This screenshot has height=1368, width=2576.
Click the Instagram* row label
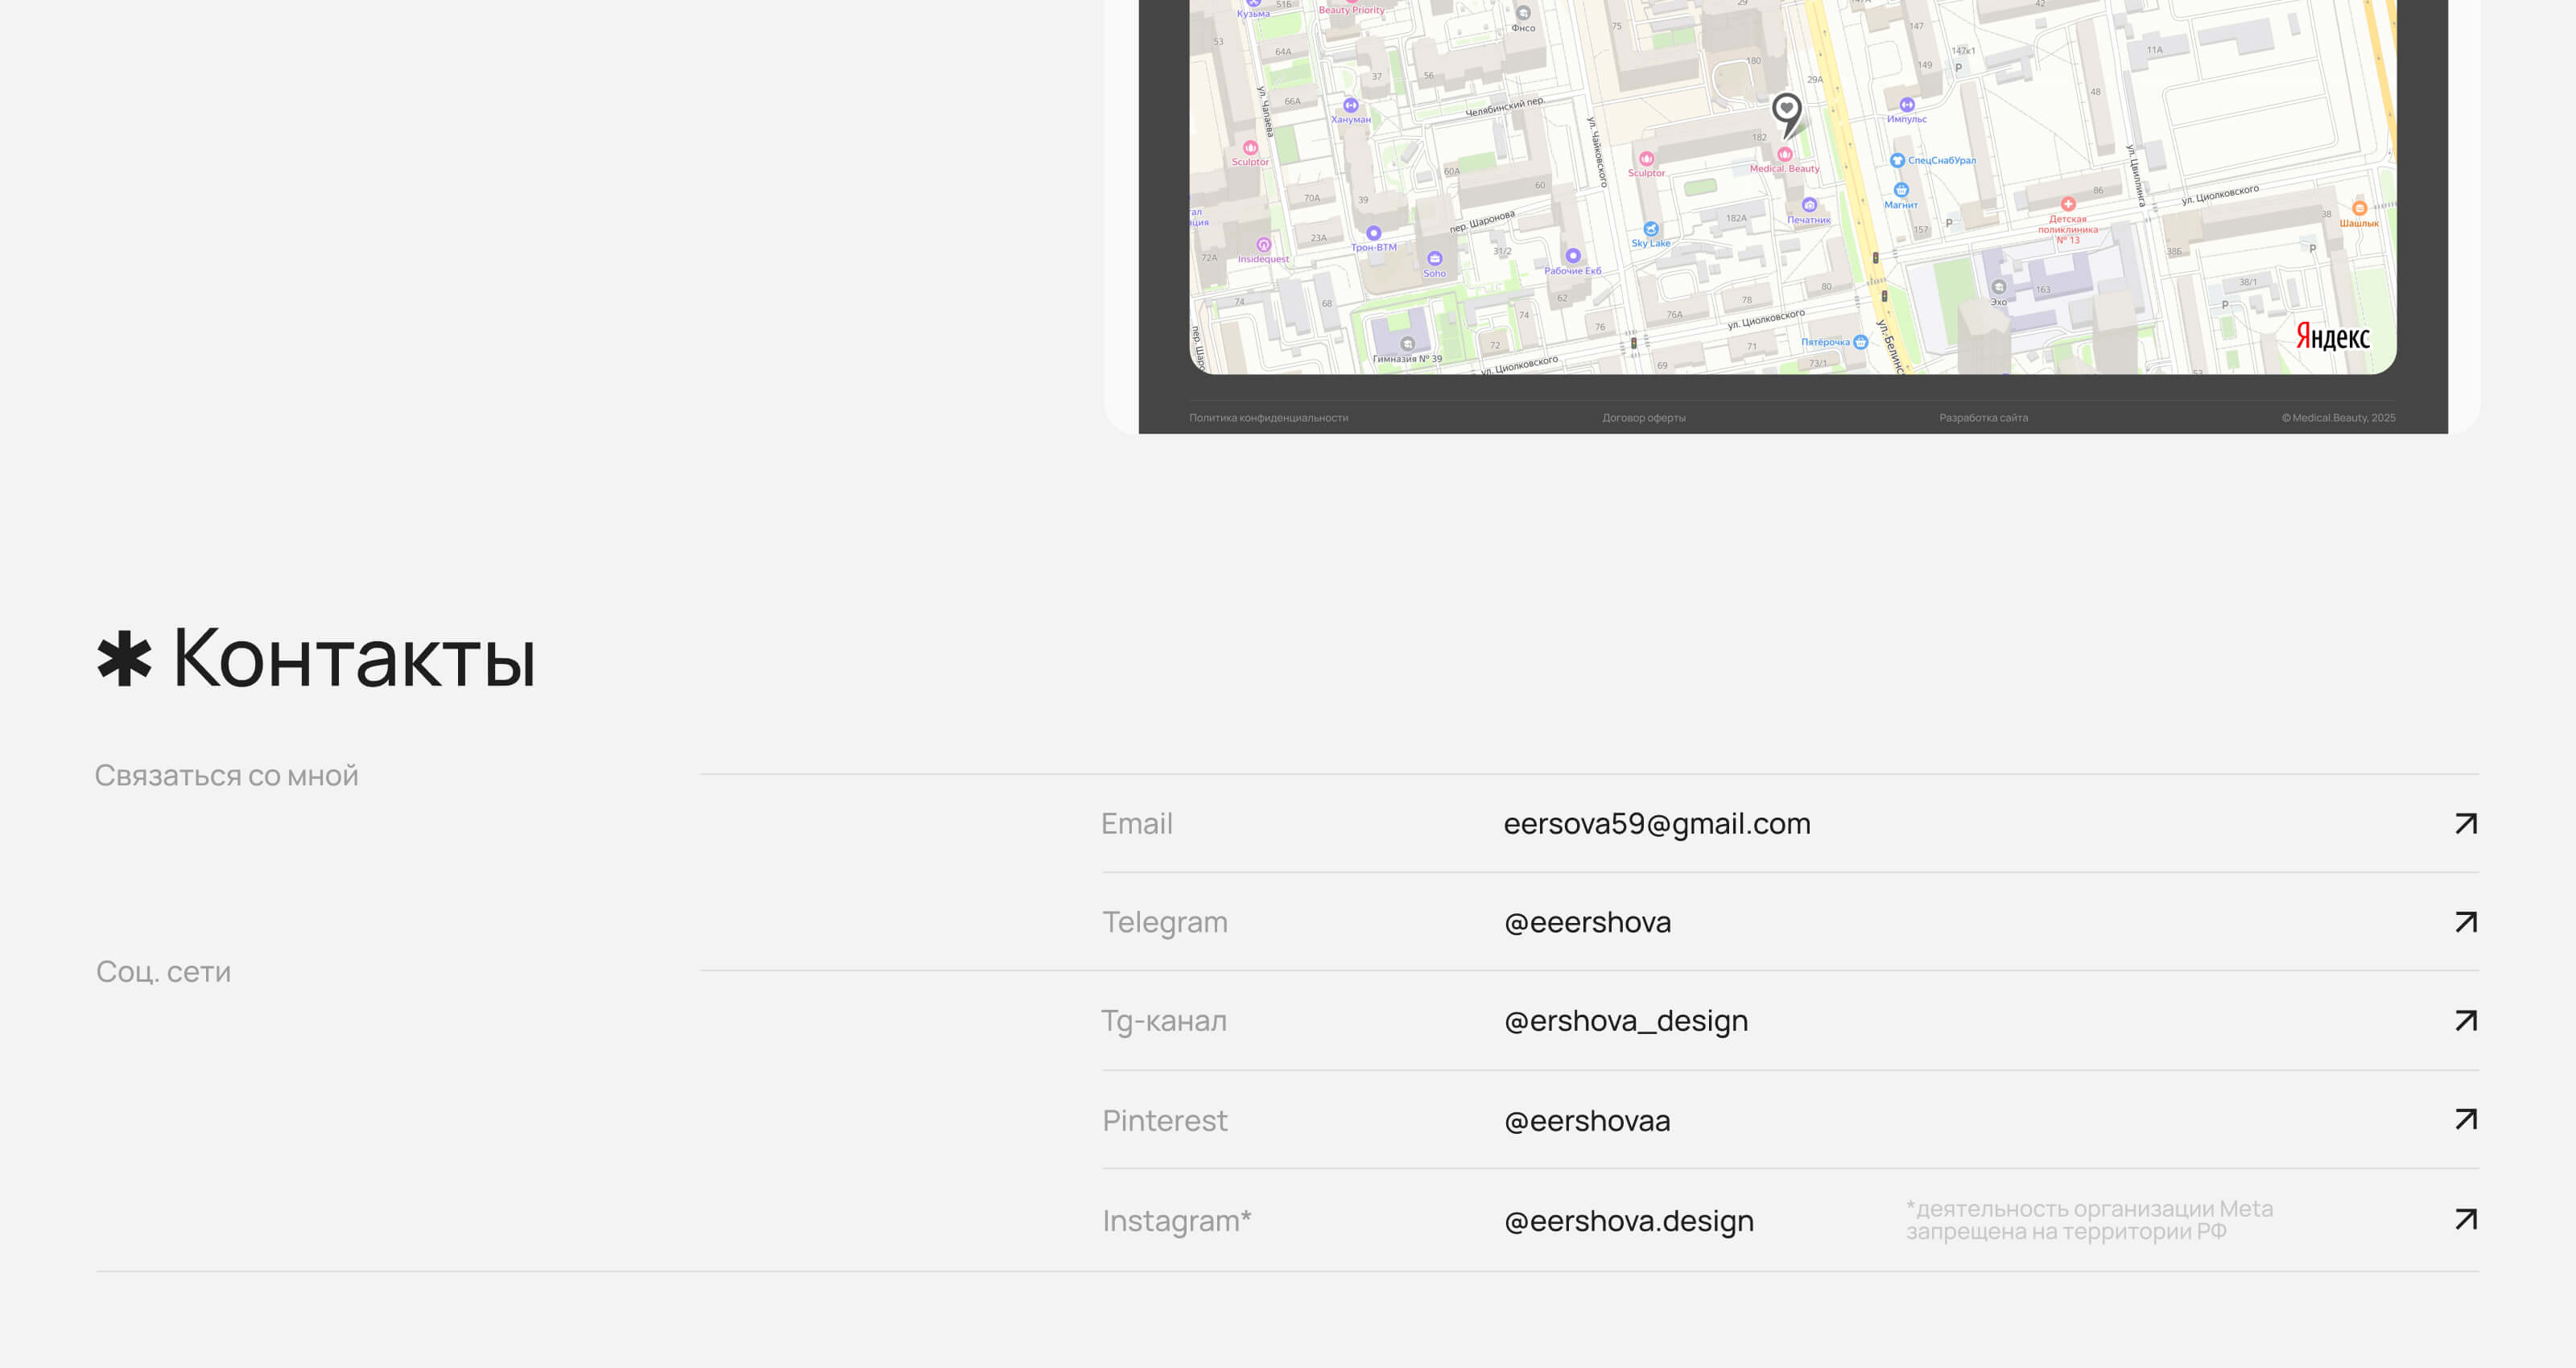coord(1176,1221)
